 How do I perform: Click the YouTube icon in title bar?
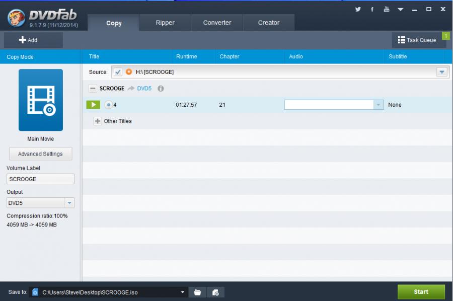(387, 9)
